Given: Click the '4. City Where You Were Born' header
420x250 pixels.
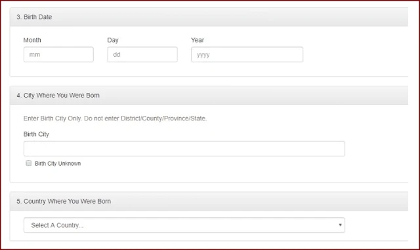Looking at the screenshot, I should [209, 96].
